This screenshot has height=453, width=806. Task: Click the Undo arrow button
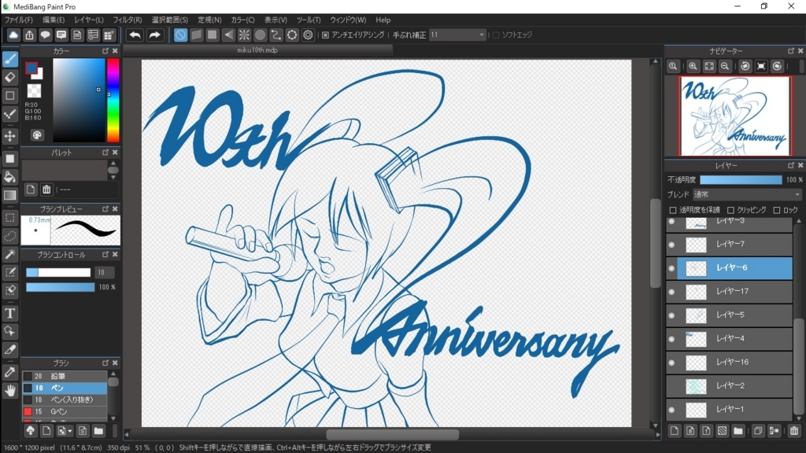click(135, 35)
